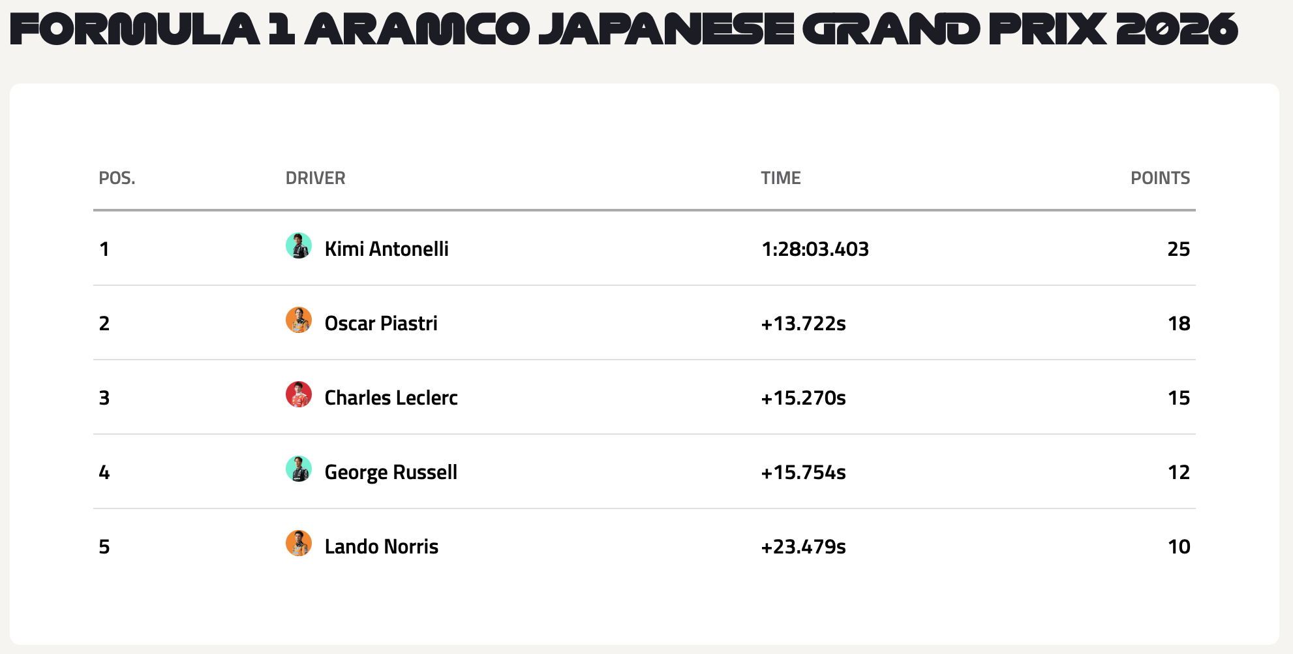Click the TIME column header
The image size is (1293, 654).
tap(780, 178)
